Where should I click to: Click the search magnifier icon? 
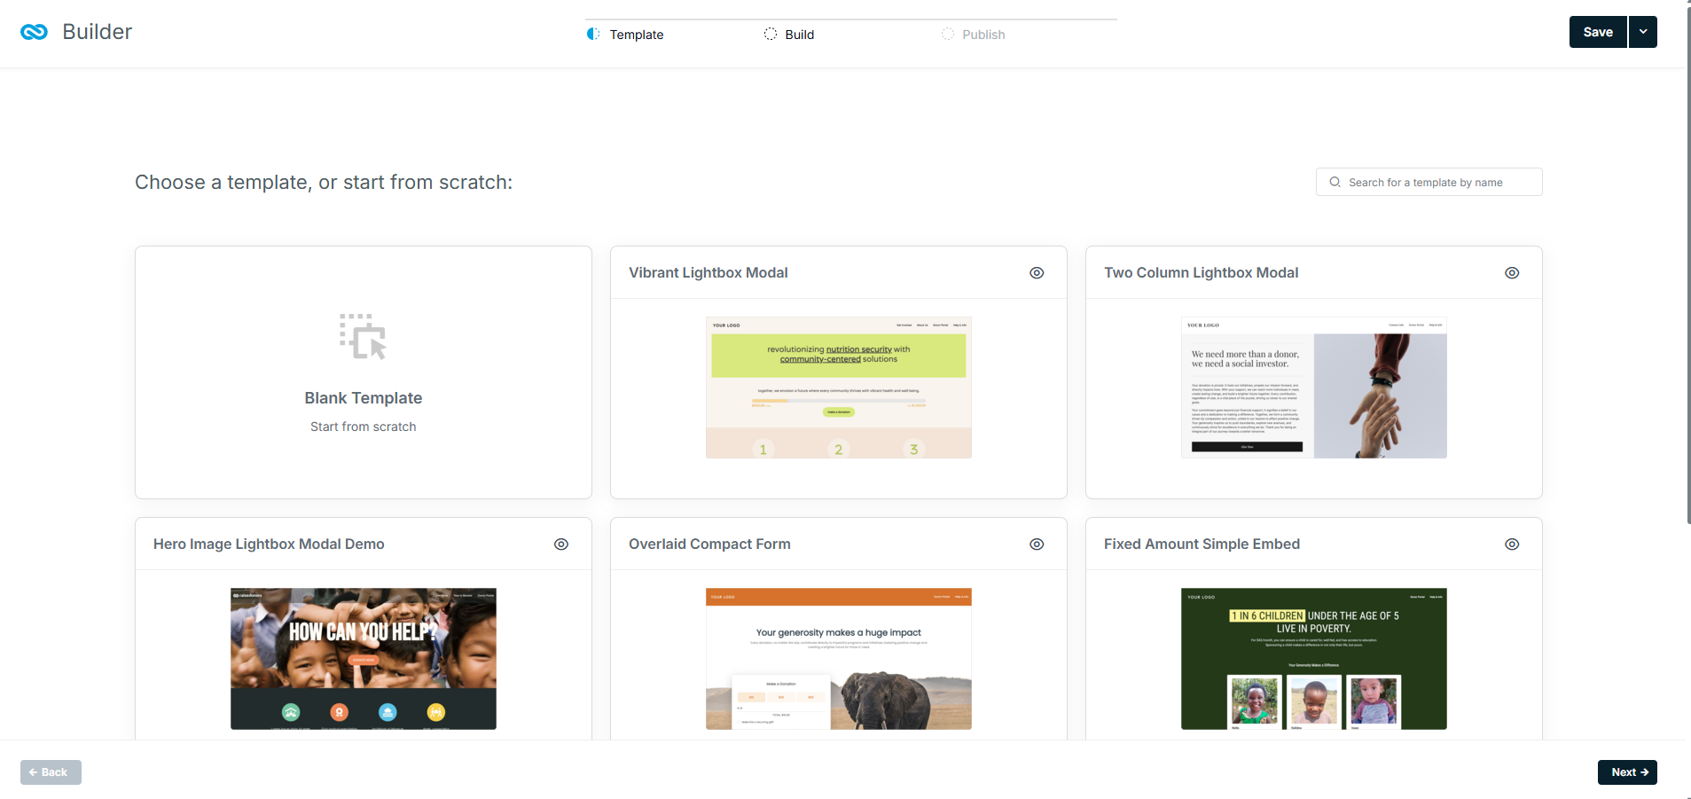(1335, 182)
